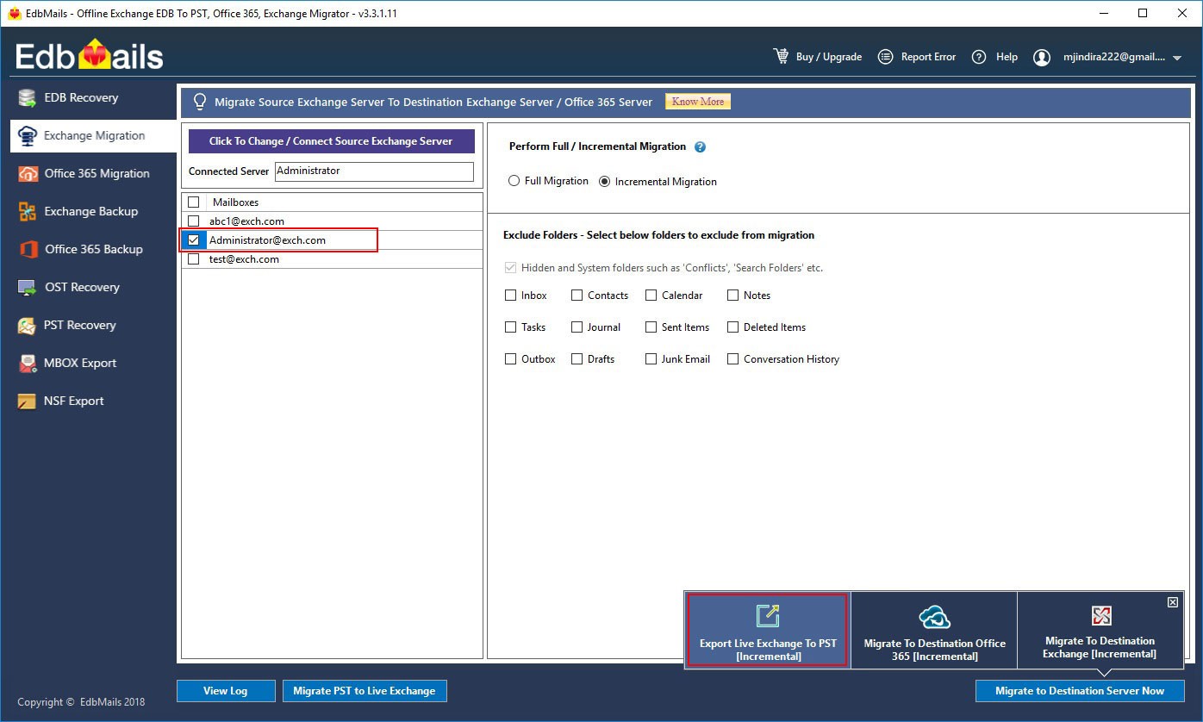Check the abc1@exch.com mailbox
The width and height of the screenshot is (1203, 722).
coord(194,221)
